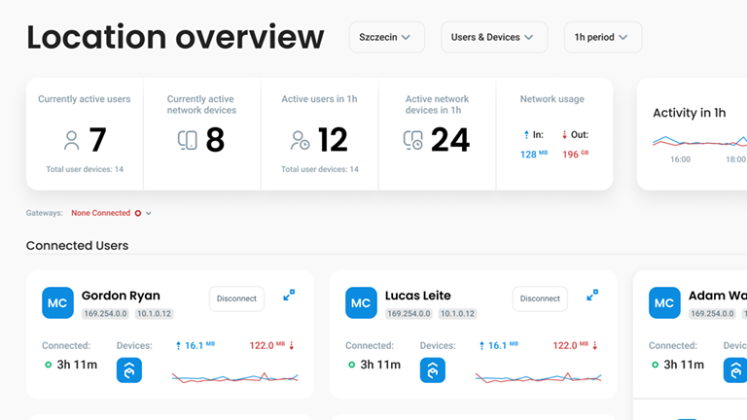Click the currently active network devices icon
The width and height of the screenshot is (747, 420).
[188, 141]
